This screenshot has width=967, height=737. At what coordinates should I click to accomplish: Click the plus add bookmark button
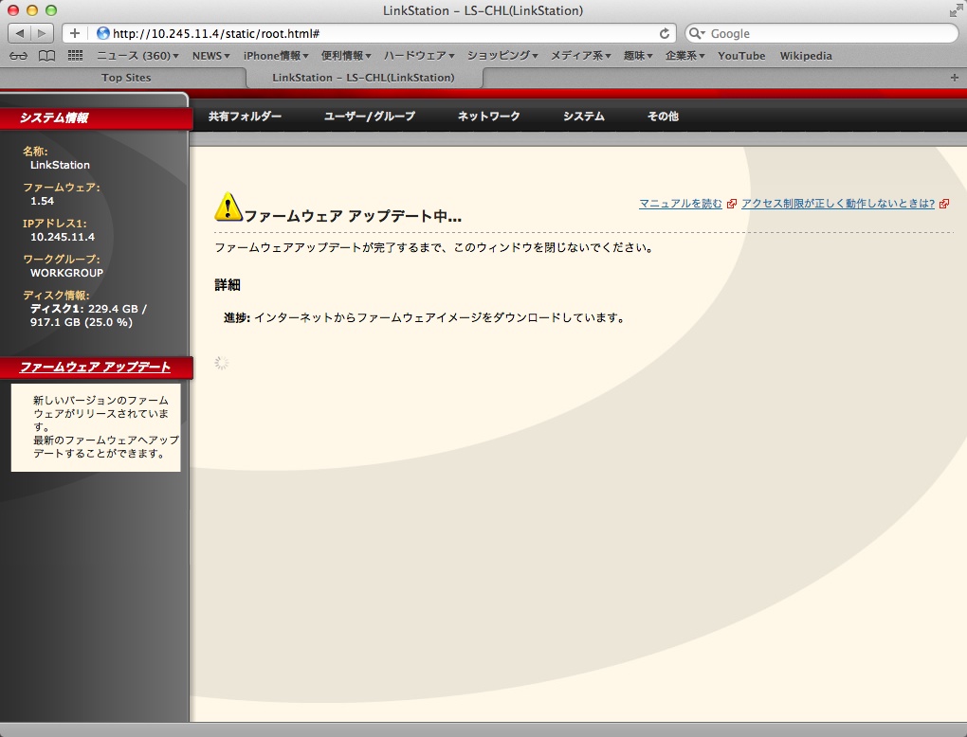(x=75, y=33)
